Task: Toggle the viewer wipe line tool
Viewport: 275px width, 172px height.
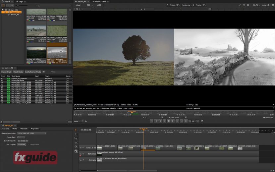Action: click(x=240, y=5)
